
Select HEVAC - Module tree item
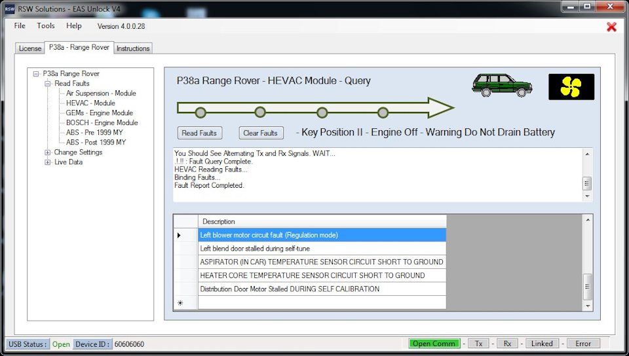(90, 103)
